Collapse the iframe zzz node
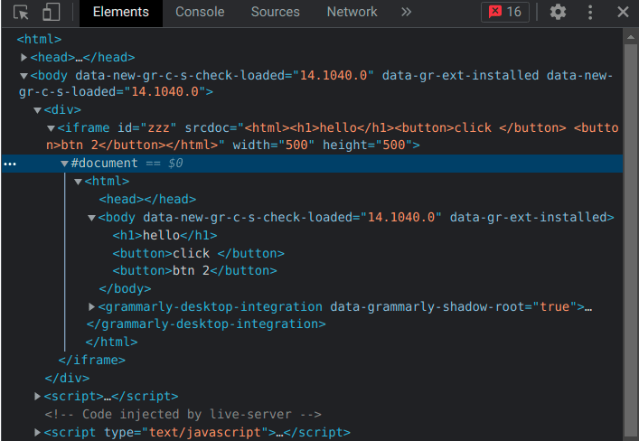Viewport: 639px width, 441px height. click(x=51, y=128)
